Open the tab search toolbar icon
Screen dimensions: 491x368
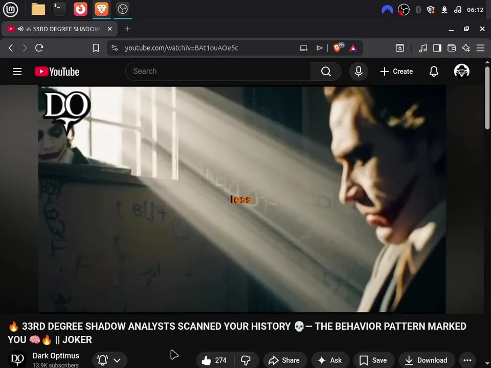tap(400, 48)
